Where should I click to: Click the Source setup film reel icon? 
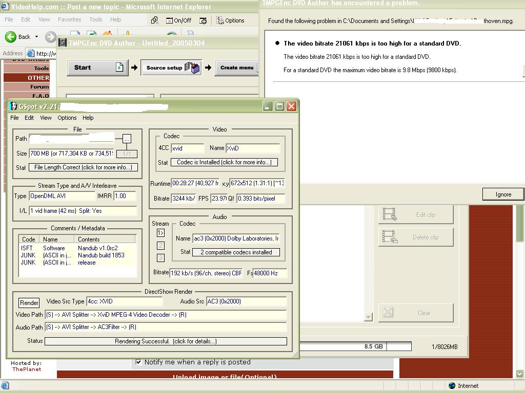pyautogui.click(x=192, y=68)
